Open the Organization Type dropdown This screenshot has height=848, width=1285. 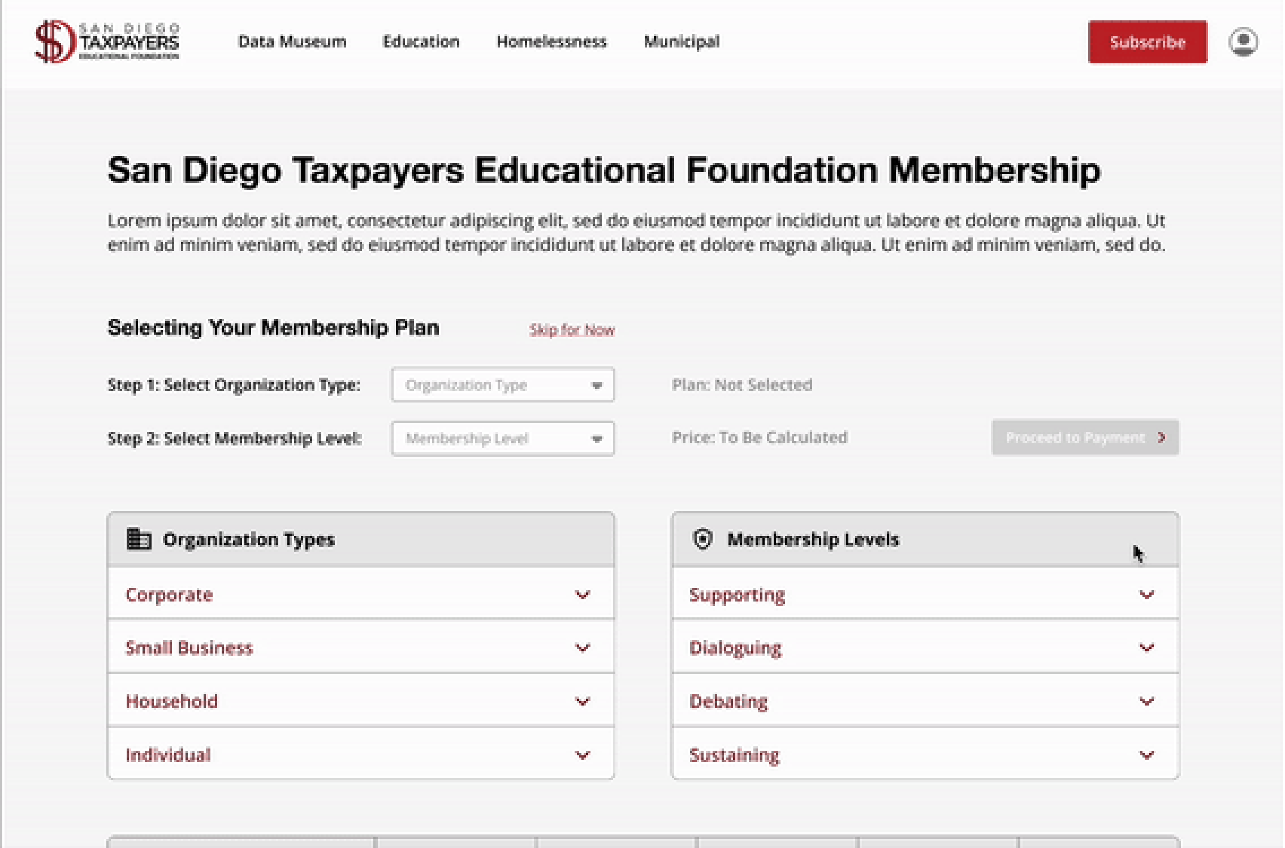click(502, 385)
